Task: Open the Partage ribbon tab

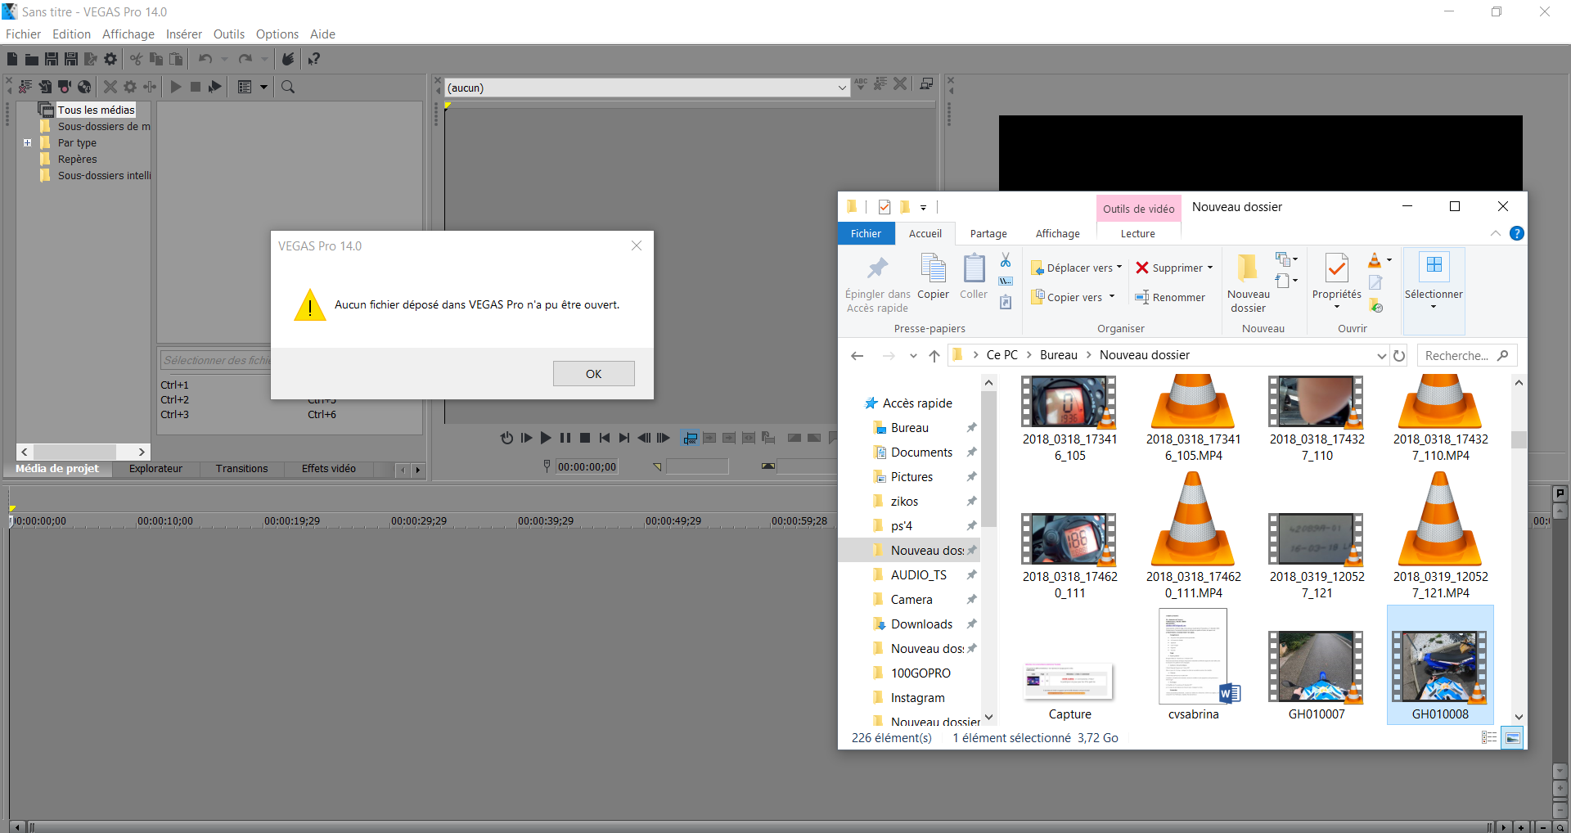Action: (x=988, y=233)
